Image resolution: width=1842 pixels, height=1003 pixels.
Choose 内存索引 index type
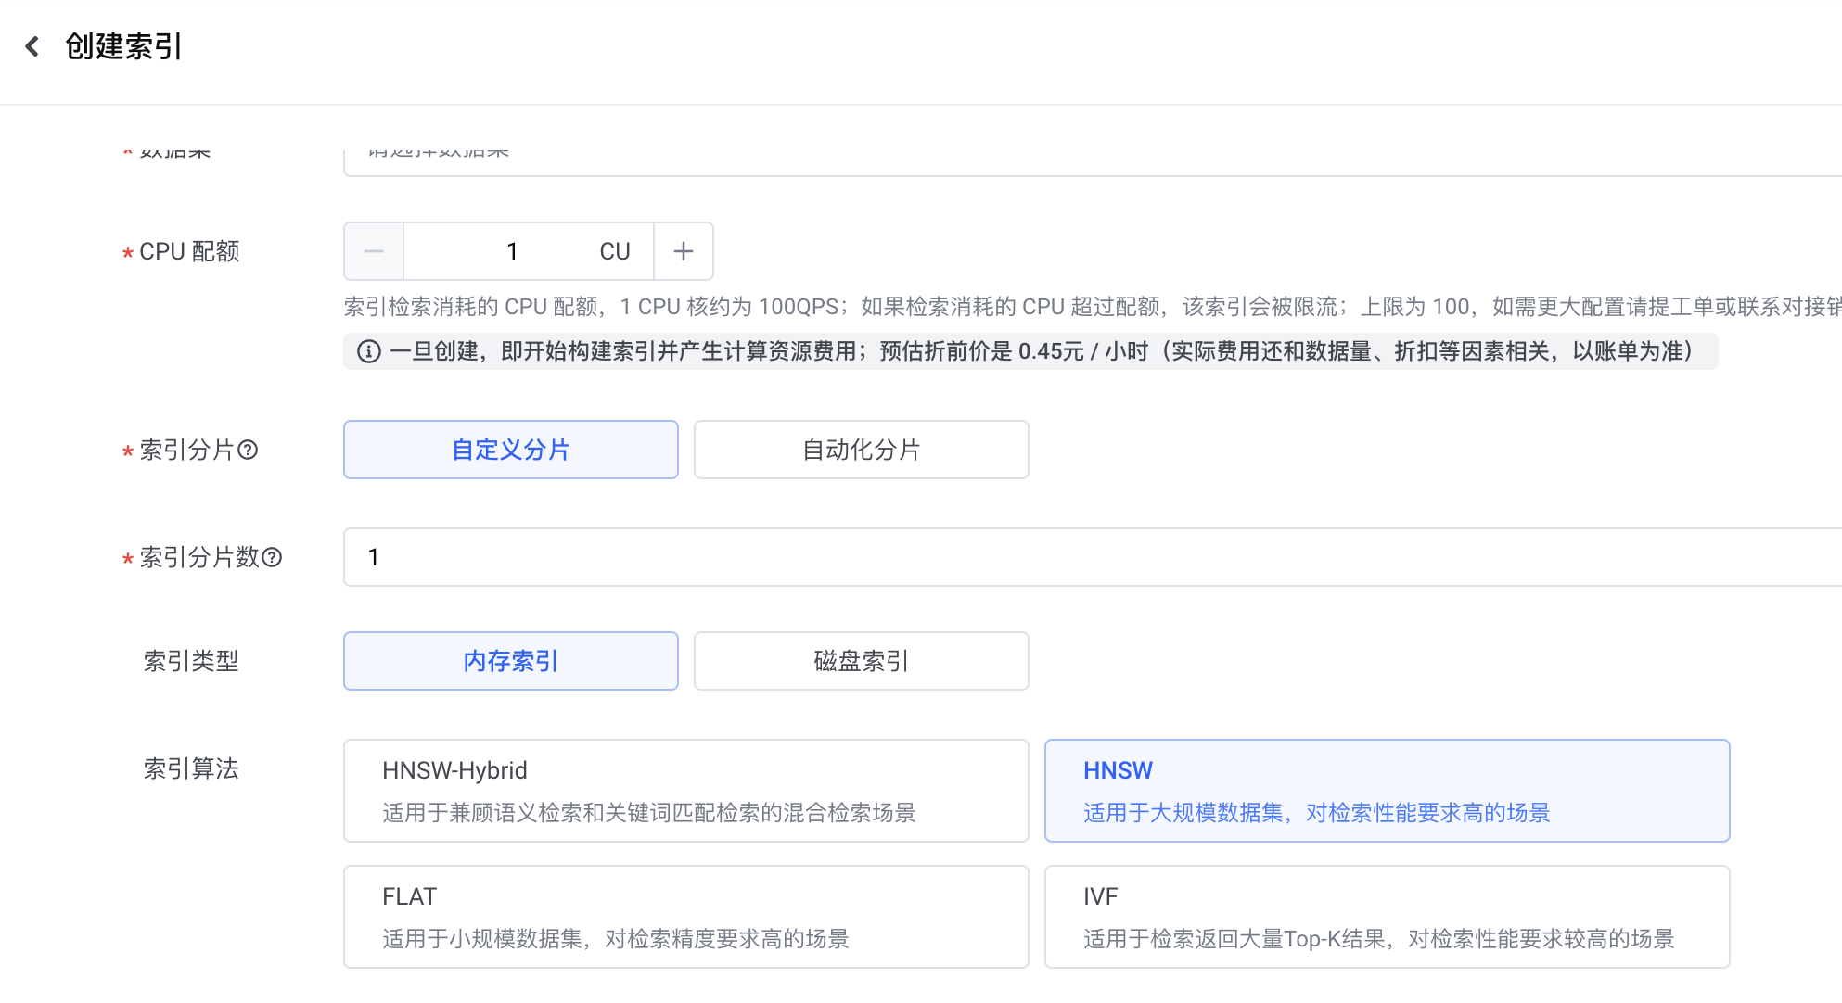click(511, 661)
